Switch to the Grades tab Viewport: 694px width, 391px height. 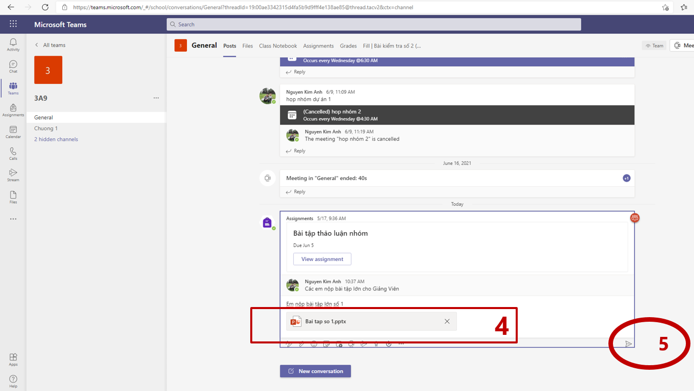coord(348,46)
